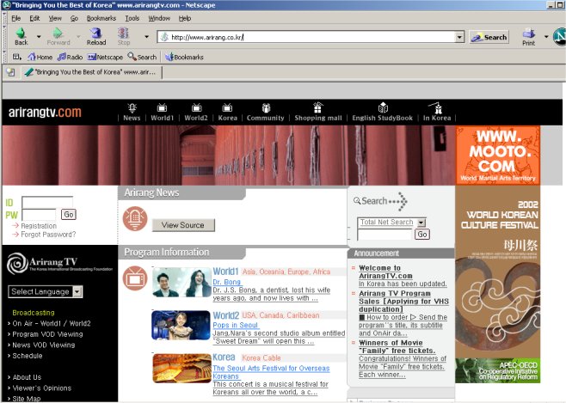The image size is (566, 403).
Task: Open Welcome to ArirangTV.com announcement
Action: 385,272
